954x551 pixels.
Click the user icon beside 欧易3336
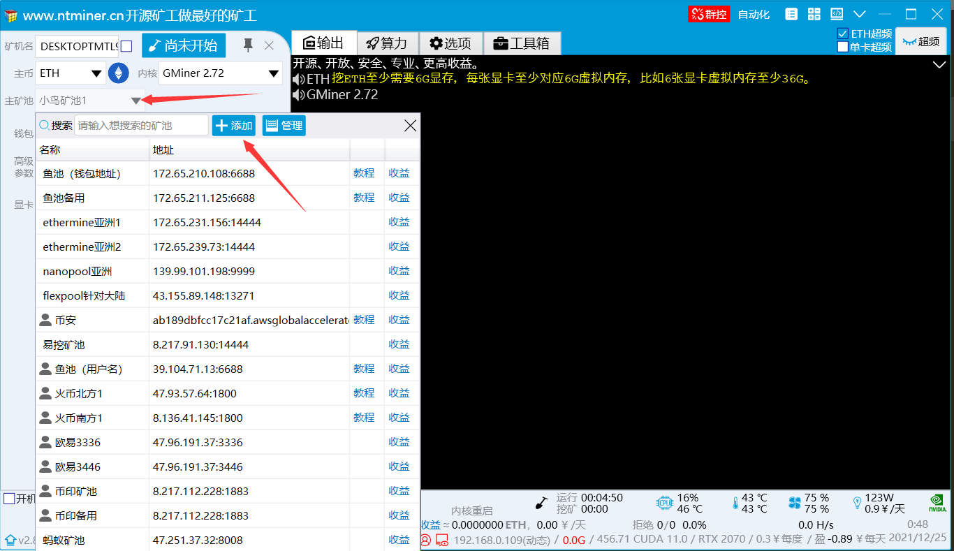(x=46, y=442)
